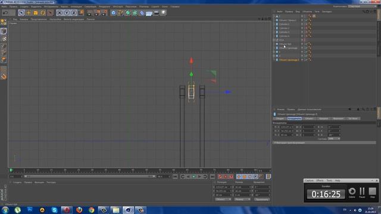The image size is (381, 214).
Task: Open the Cameras menu in viewport
Action: (24, 19)
